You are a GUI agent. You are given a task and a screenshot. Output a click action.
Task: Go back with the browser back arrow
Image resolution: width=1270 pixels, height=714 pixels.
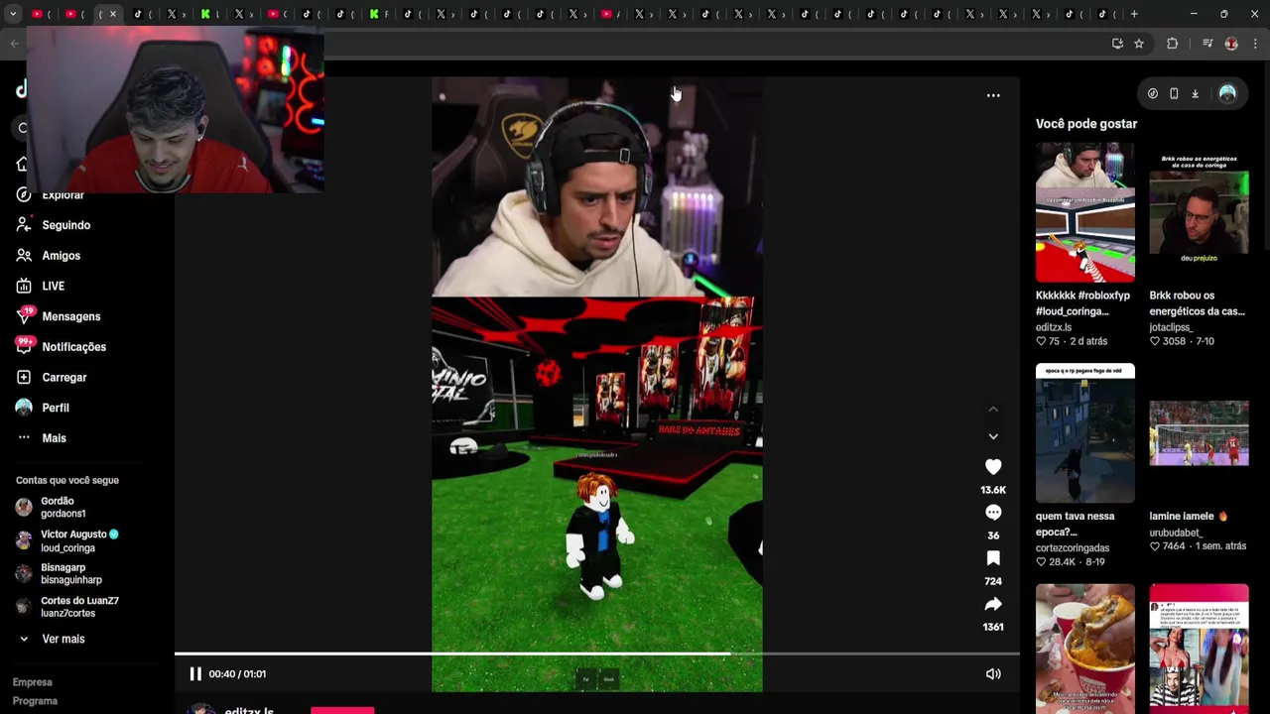(x=14, y=44)
